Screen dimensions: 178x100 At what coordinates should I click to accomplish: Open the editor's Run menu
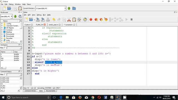(44, 15)
